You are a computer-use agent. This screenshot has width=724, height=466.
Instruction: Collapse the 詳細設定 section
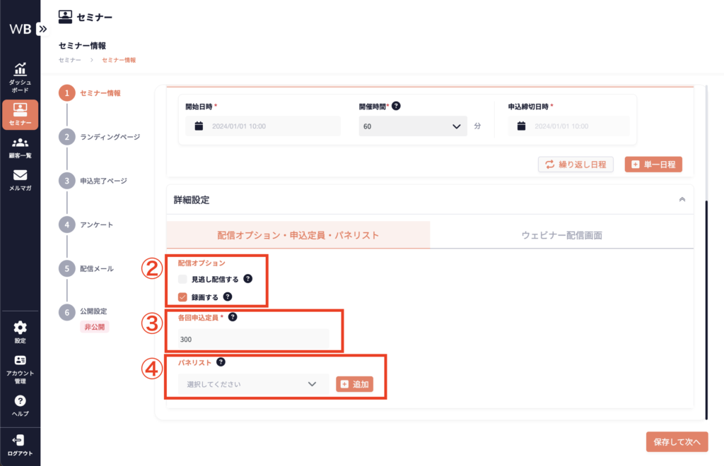(x=682, y=200)
